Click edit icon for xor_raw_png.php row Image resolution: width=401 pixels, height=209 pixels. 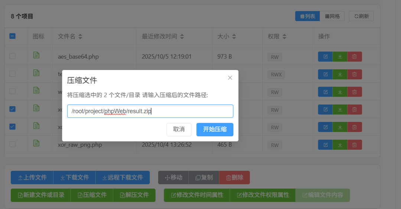325,145
